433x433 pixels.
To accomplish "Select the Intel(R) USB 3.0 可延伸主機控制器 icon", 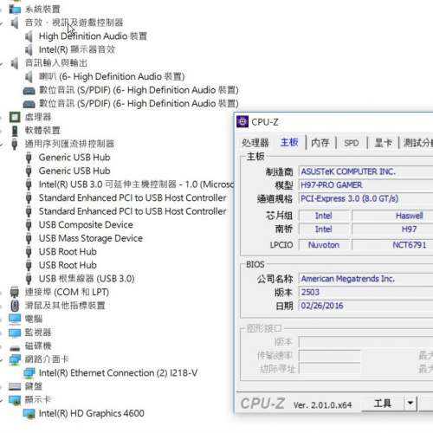I will [29, 184].
